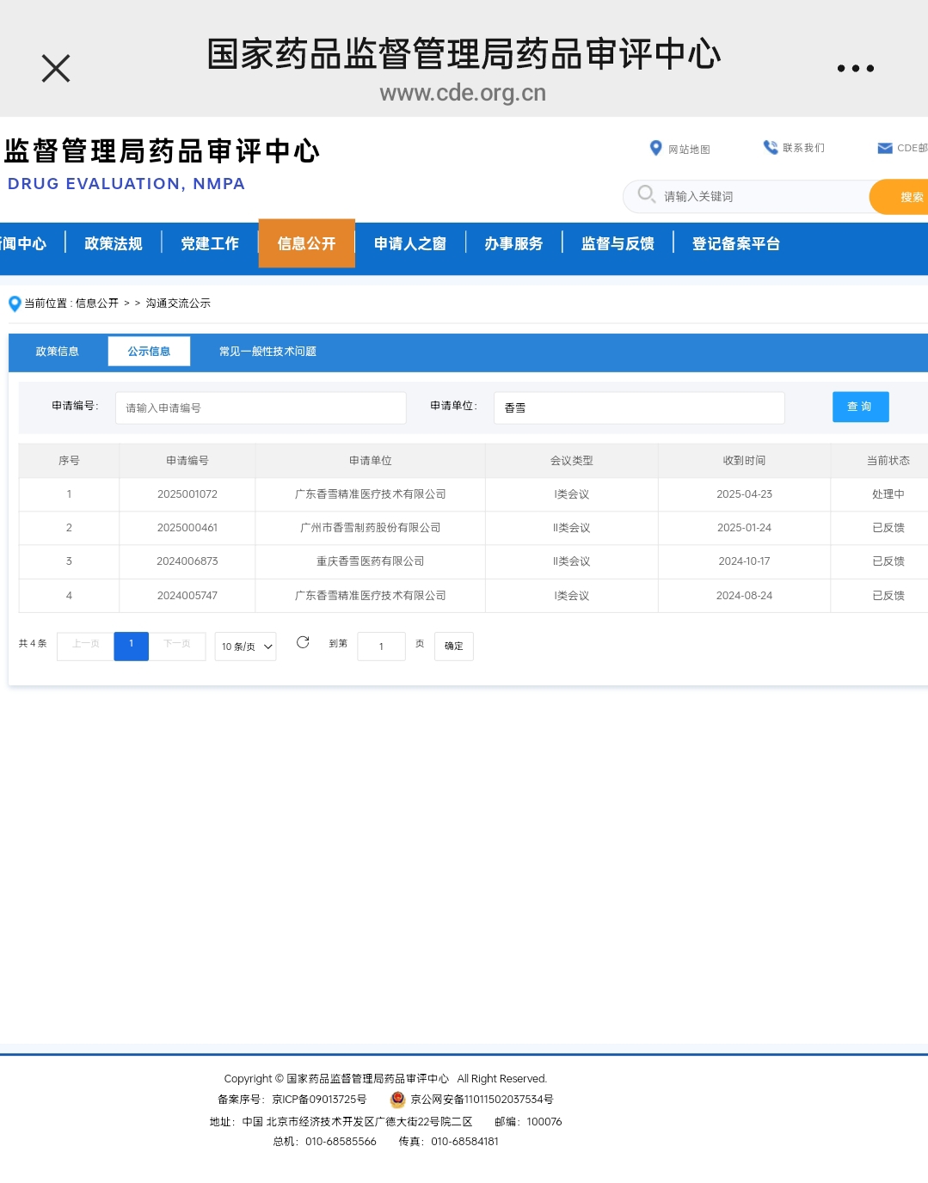Image resolution: width=928 pixels, height=1183 pixels.
Task: Click the site map location pin icon
Action: click(655, 149)
